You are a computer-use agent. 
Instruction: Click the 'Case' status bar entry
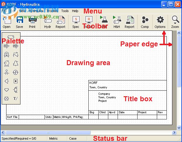[x=73, y=138]
